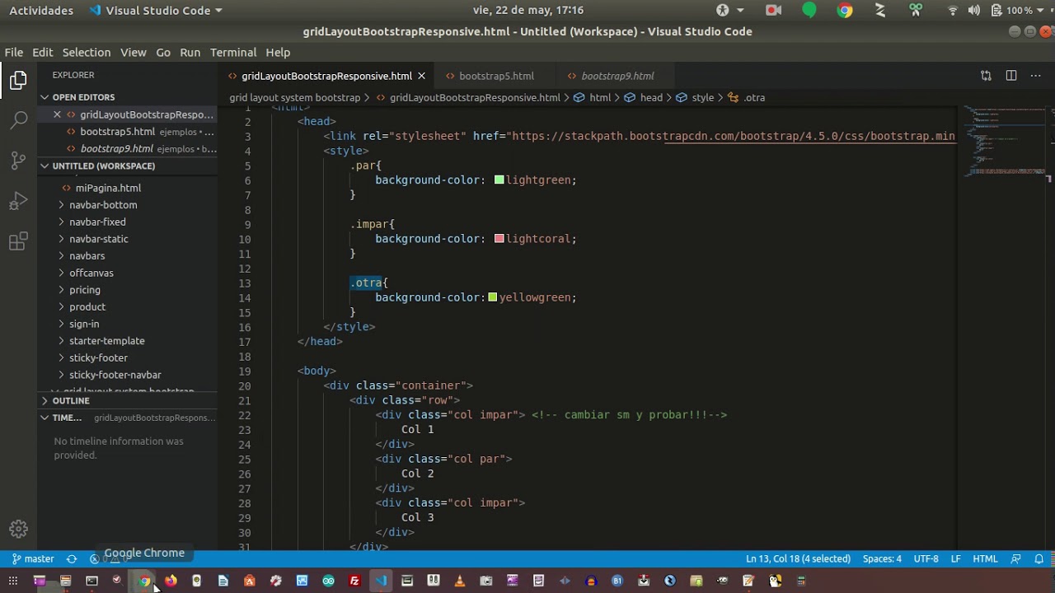
Task: Open the feedback icon in status bar
Action: 1015,558
